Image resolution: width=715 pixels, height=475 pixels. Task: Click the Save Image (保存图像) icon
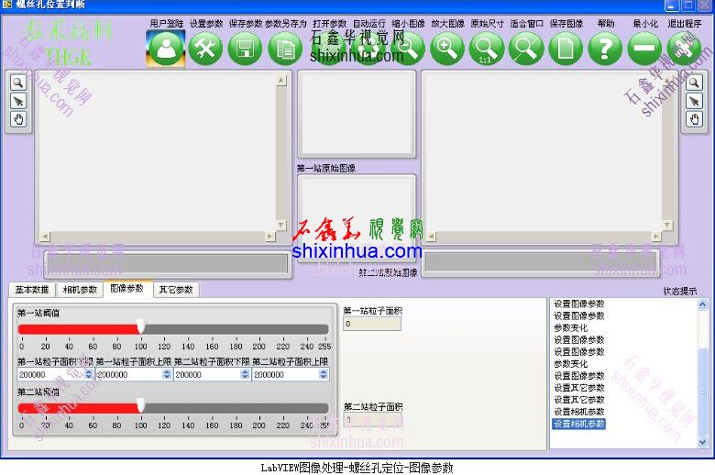tap(566, 49)
